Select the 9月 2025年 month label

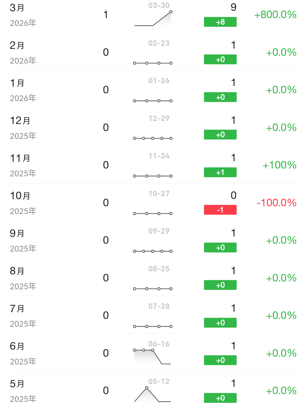[x=23, y=240]
